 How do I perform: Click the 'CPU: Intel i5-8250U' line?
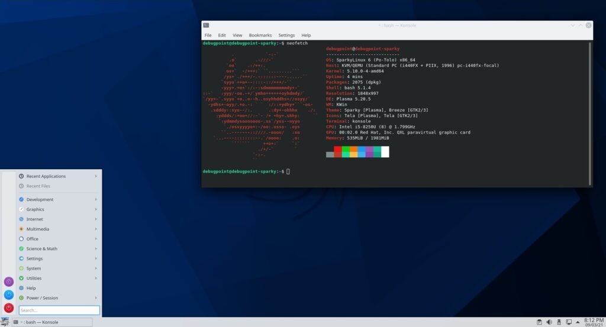point(370,127)
